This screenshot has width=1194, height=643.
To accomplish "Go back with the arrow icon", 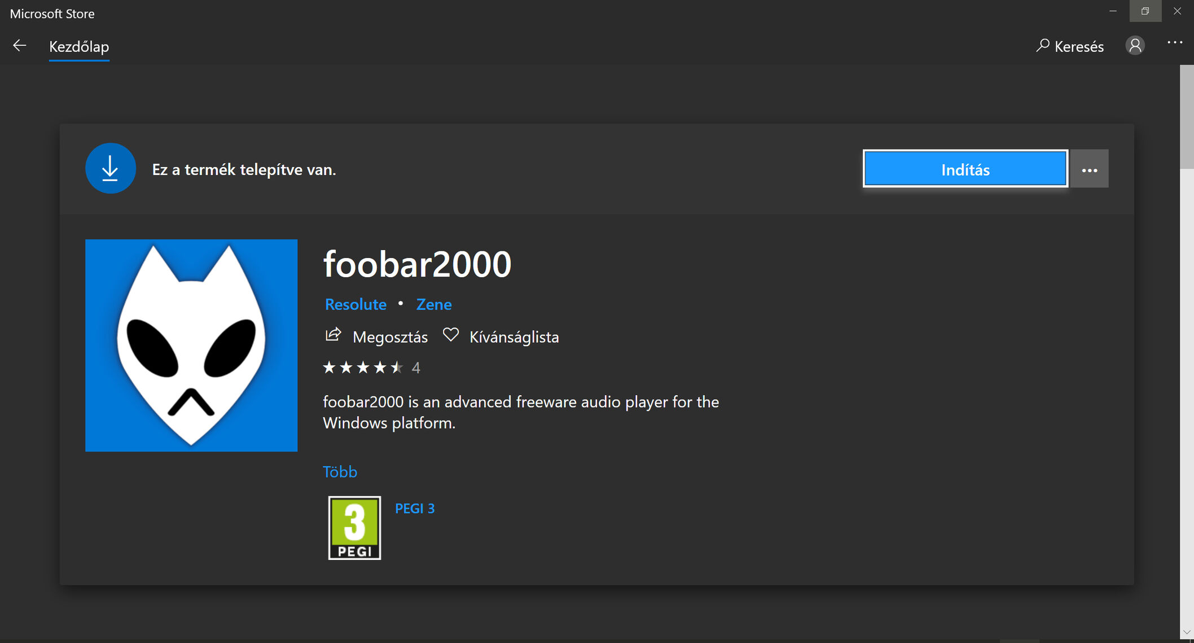I will 20,46.
